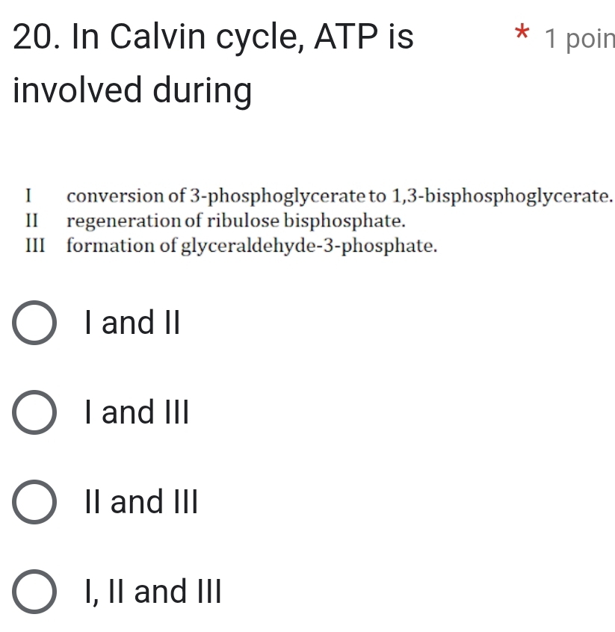
Task: Click the 'II and III' answer label text
Action: pos(142,502)
